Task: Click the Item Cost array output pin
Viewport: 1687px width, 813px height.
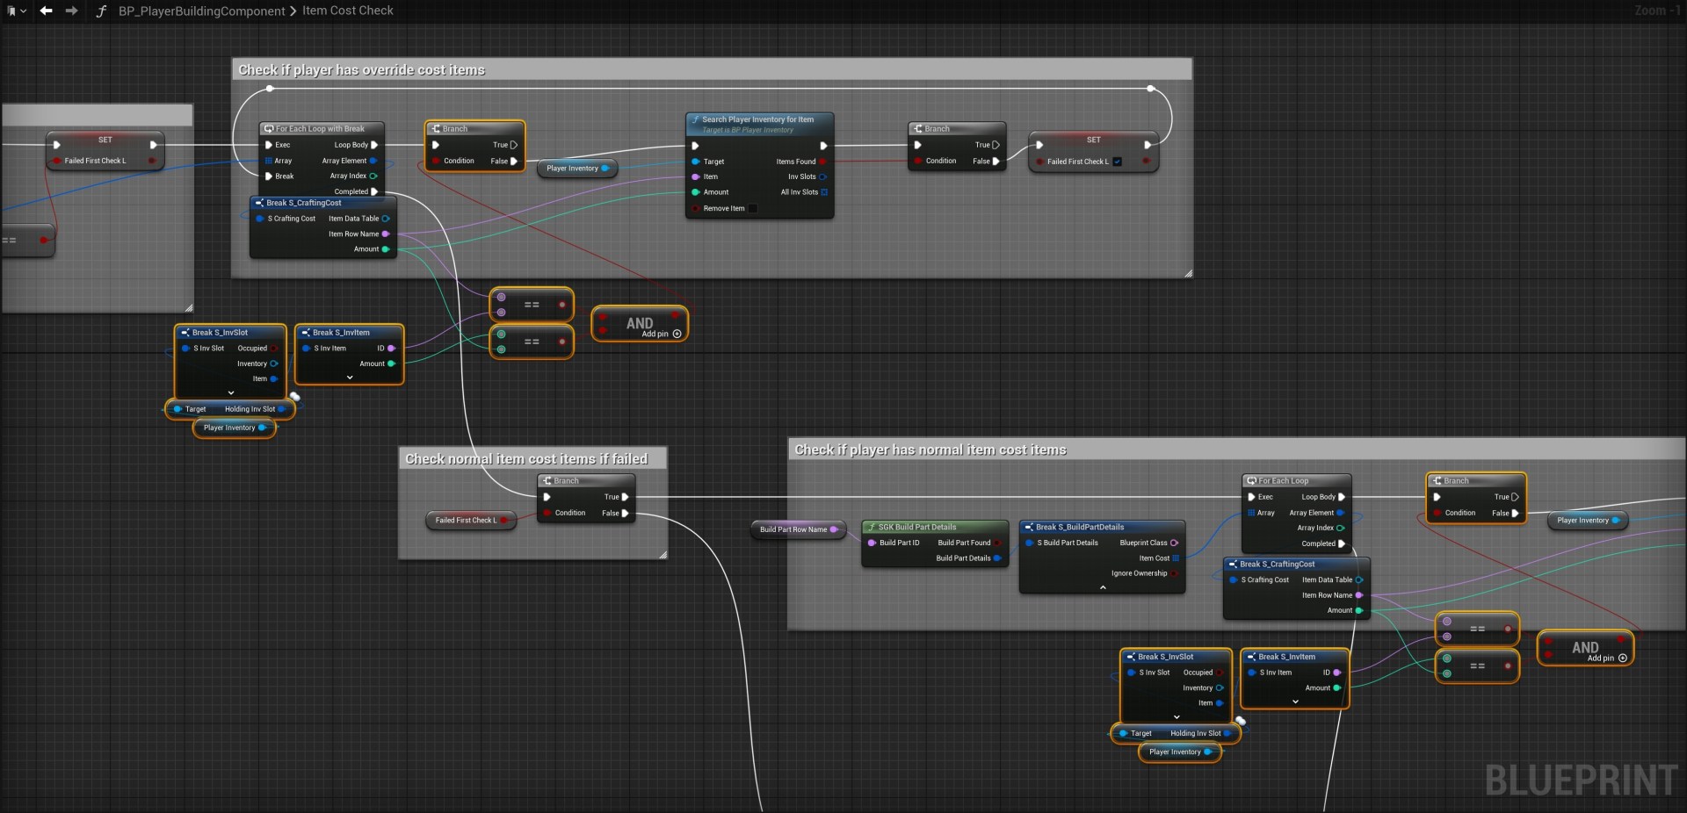Action: 1176,558
